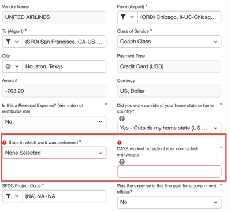Click the filter icon in To (Airport)
The height and width of the screenshot is (212, 231).
pos(8,42)
